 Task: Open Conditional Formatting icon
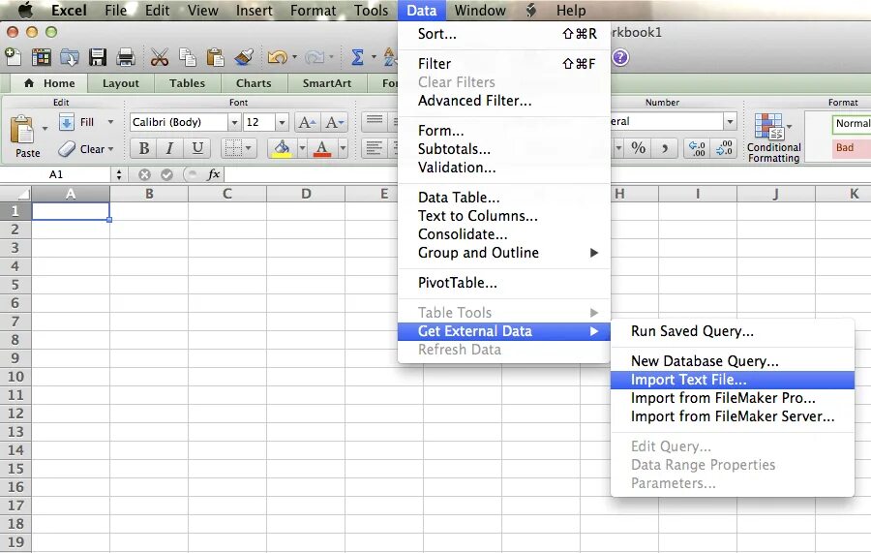coord(769,126)
